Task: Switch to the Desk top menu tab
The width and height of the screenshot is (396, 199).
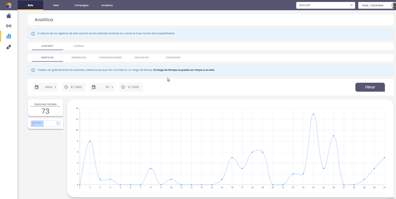Action: [x=56, y=5]
